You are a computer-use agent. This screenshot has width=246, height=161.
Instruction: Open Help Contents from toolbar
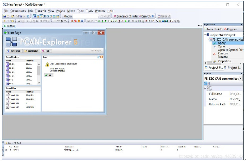click(121, 16)
